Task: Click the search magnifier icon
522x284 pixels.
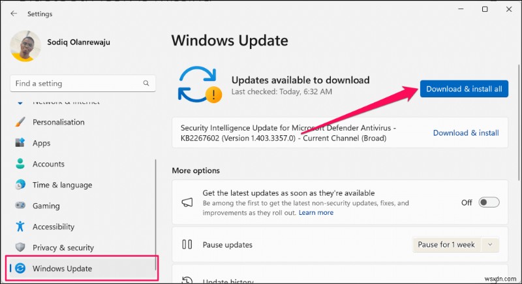Action: (x=146, y=83)
